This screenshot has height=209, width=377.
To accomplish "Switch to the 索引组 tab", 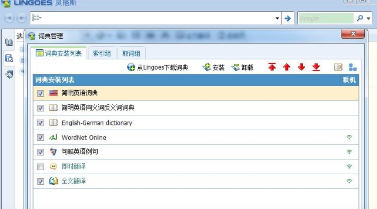I will pos(102,53).
